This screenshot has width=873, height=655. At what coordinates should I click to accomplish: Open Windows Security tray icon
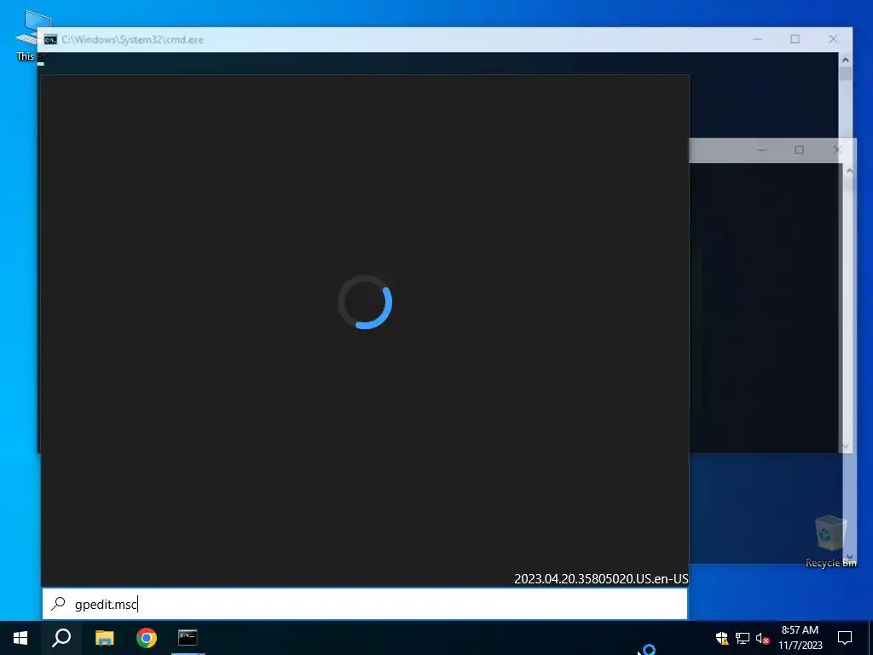tap(722, 638)
